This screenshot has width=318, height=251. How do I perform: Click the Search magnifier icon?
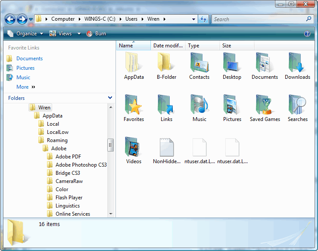(x=309, y=19)
